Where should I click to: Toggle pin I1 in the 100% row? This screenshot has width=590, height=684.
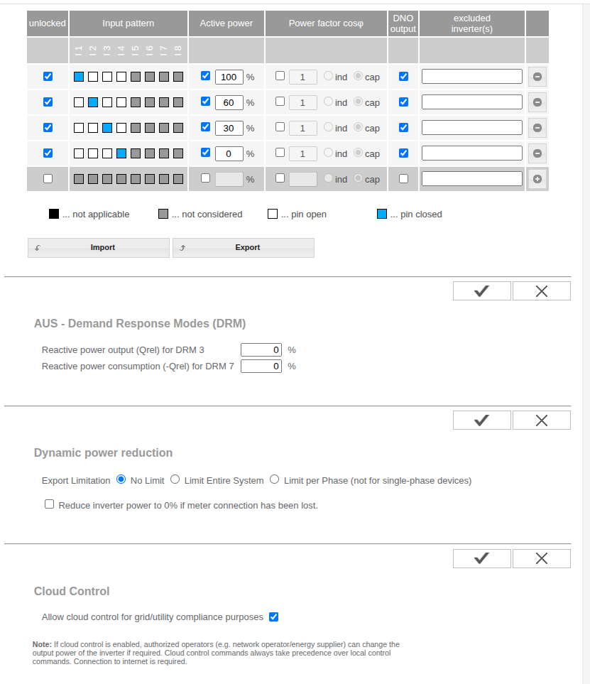click(x=79, y=77)
